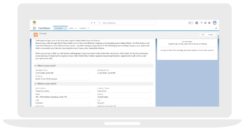The width and height of the screenshot is (245, 133).
Task: Expand the Campaigns tab chevron menu
Action: coord(65,28)
